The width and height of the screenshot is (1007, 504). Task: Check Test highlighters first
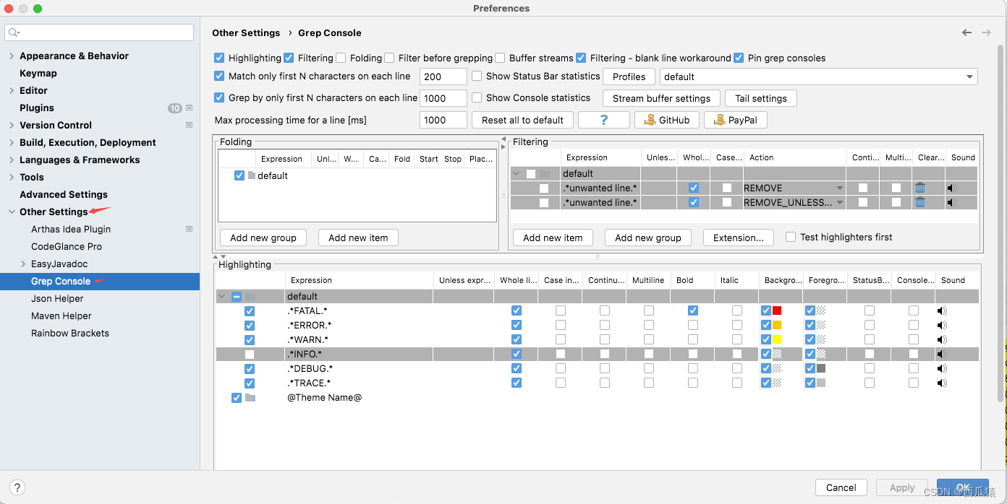[x=791, y=237]
